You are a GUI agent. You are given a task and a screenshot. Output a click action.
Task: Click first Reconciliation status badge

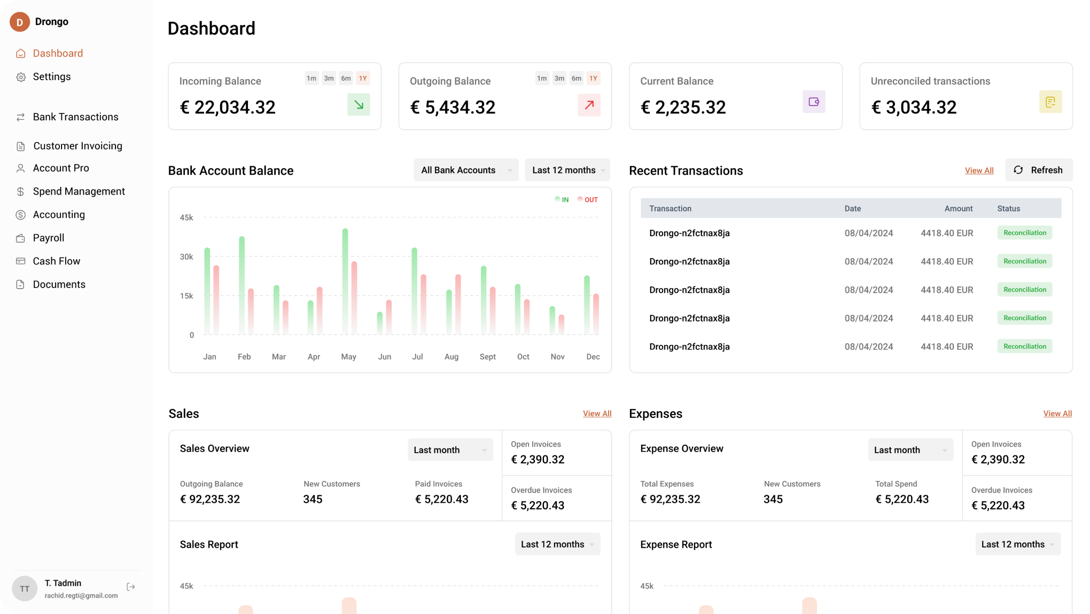point(1024,233)
